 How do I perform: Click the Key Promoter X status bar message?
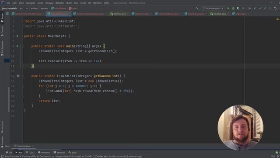click(73, 156)
